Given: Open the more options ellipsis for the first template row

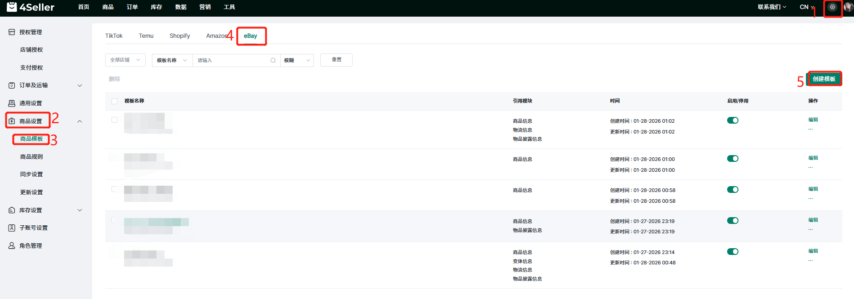Looking at the screenshot, I should (810, 129).
